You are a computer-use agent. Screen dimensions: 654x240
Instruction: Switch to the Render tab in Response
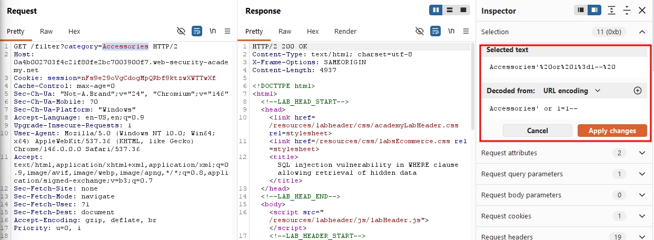point(345,31)
